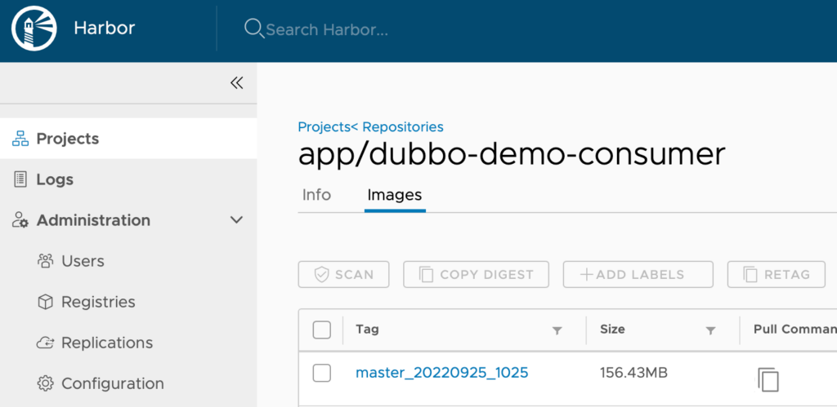Click the Harbor title text
The image size is (837, 407).
click(105, 29)
